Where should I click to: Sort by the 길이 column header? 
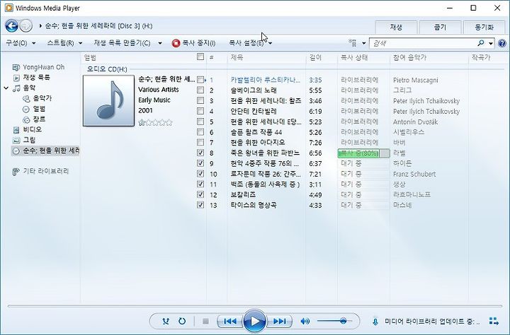[x=322, y=57]
